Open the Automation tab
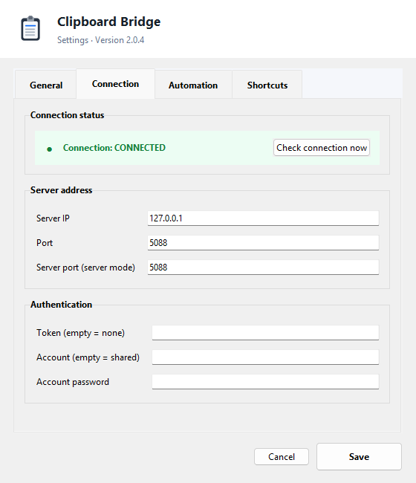The height and width of the screenshot is (483, 416). coord(193,85)
